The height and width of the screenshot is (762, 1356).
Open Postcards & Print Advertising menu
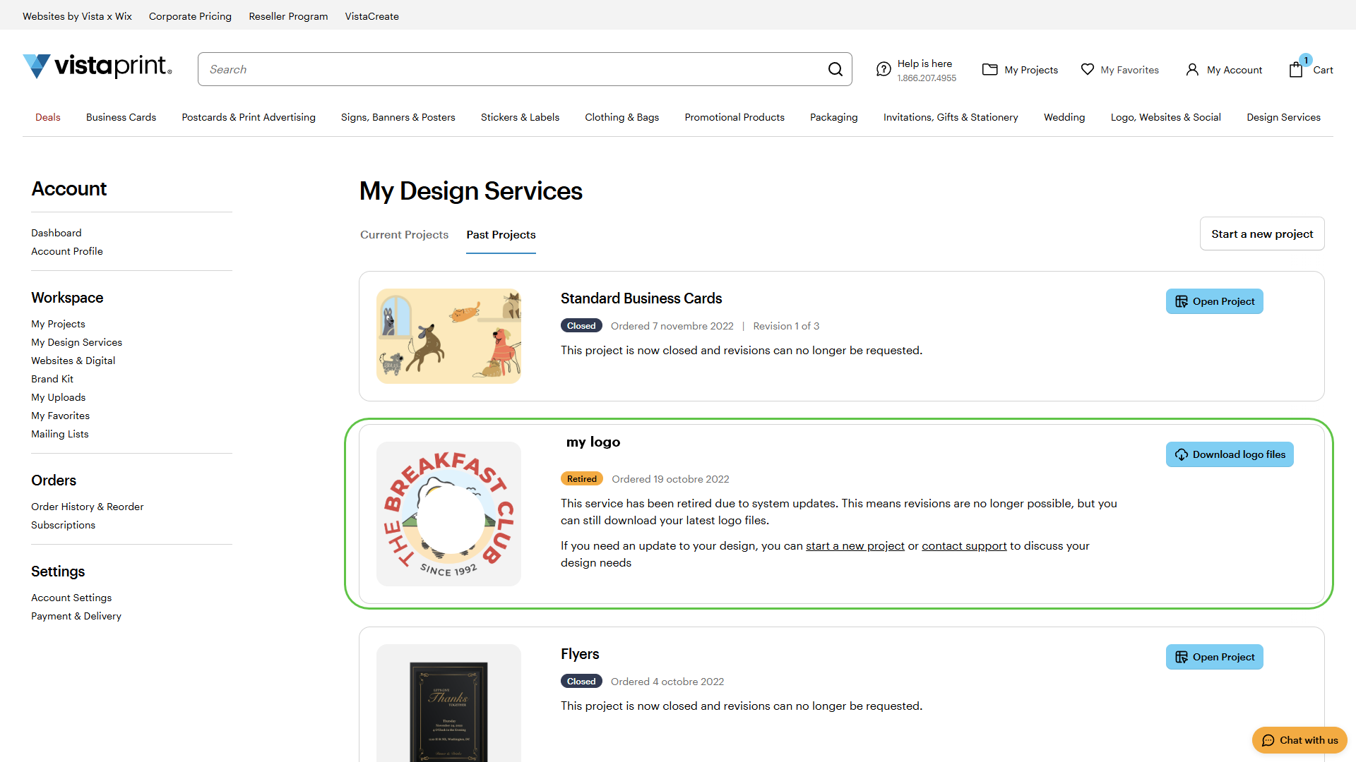pyautogui.click(x=249, y=117)
